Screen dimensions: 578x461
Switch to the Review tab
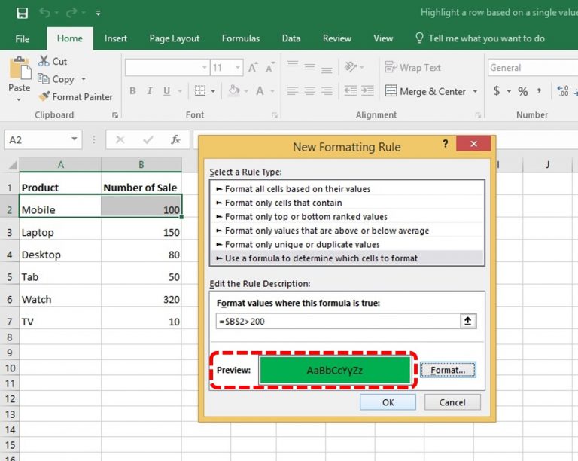pos(337,38)
